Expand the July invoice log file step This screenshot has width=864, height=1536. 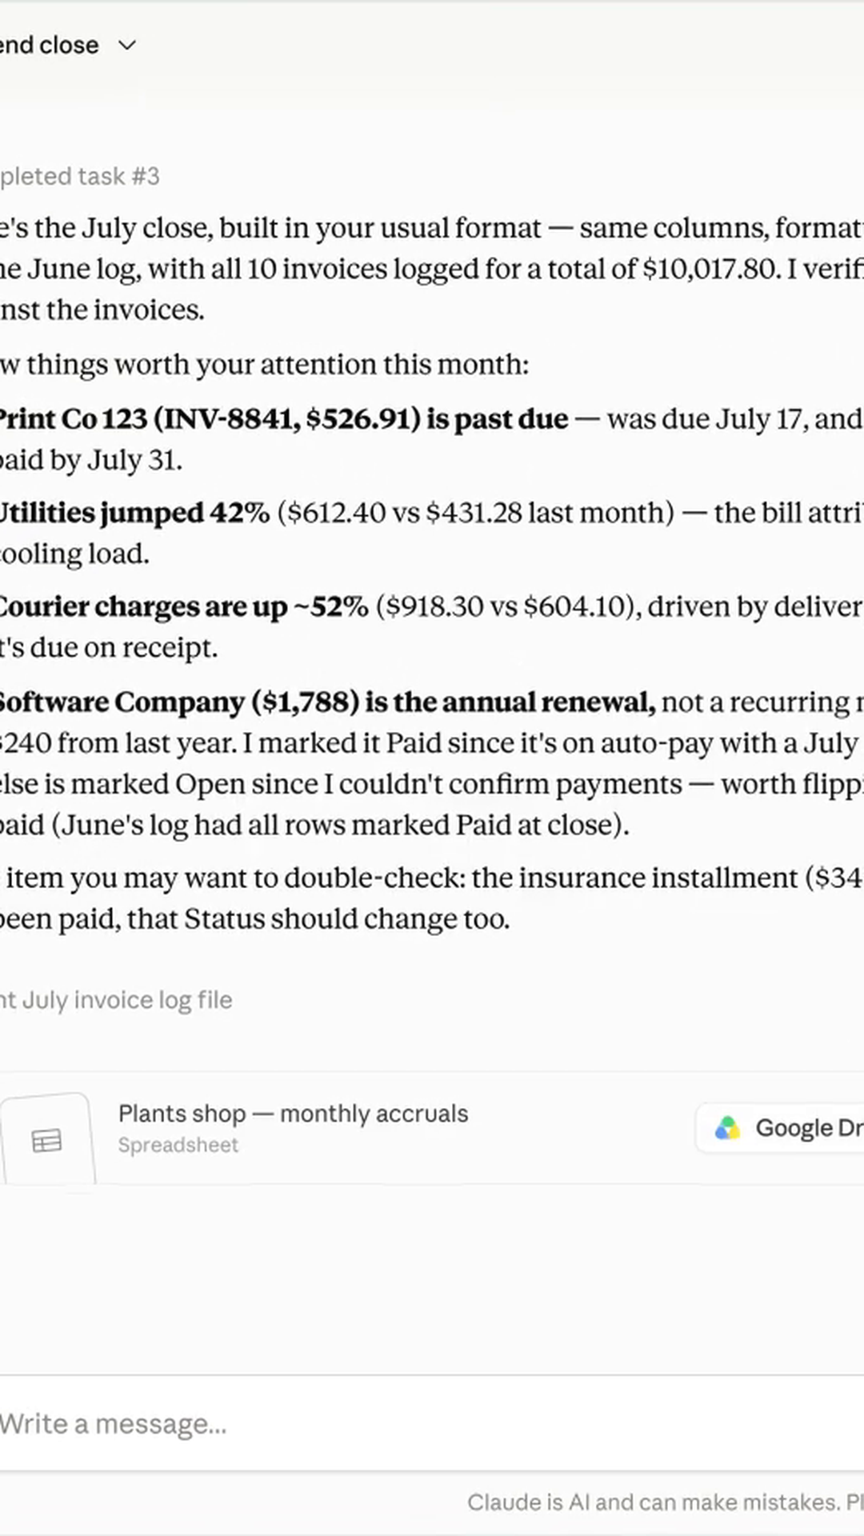pos(116,1000)
